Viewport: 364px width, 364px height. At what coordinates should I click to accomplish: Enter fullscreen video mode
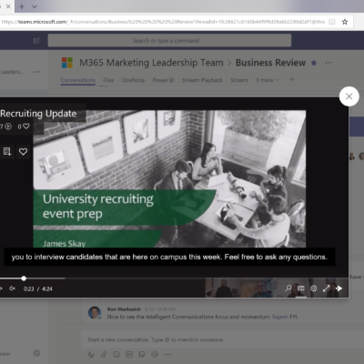click(327, 288)
